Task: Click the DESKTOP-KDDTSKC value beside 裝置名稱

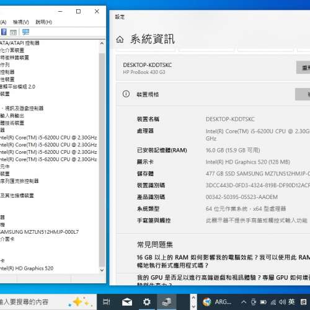Action: click(230, 119)
